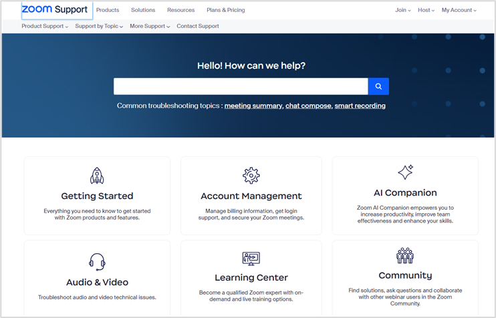This screenshot has width=496, height=318.
Task: Click the smart recording link
Action: tap(360, 106)
